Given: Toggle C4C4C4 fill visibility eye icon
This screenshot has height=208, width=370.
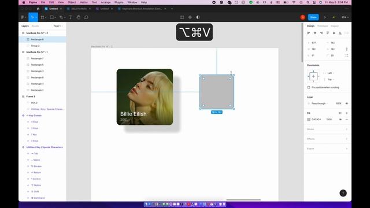Looking at the screenshot, I should pos(341,120).
